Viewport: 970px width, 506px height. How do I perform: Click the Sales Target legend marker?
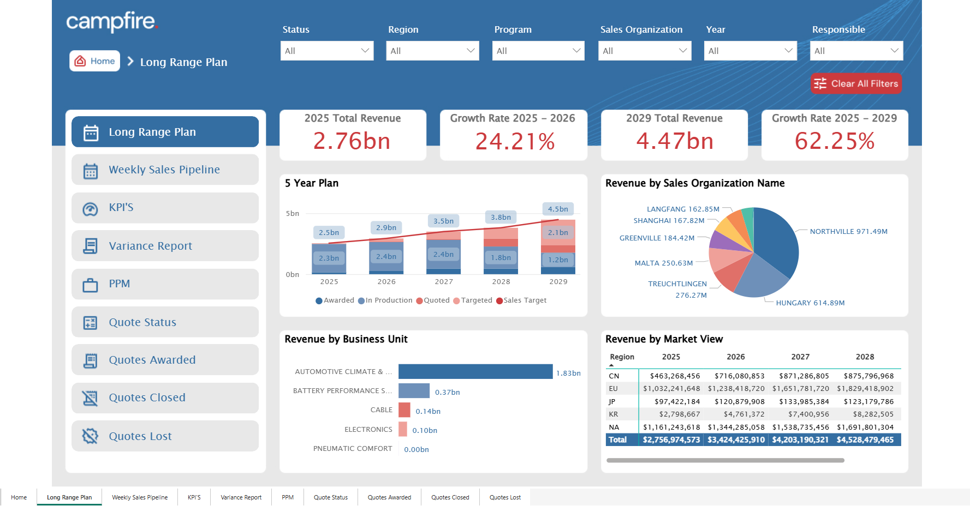click(499, 300)
